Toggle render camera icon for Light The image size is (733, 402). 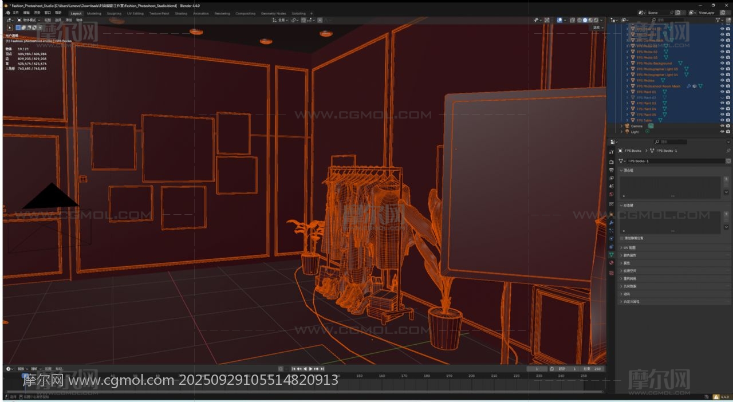tap(728, 132)
